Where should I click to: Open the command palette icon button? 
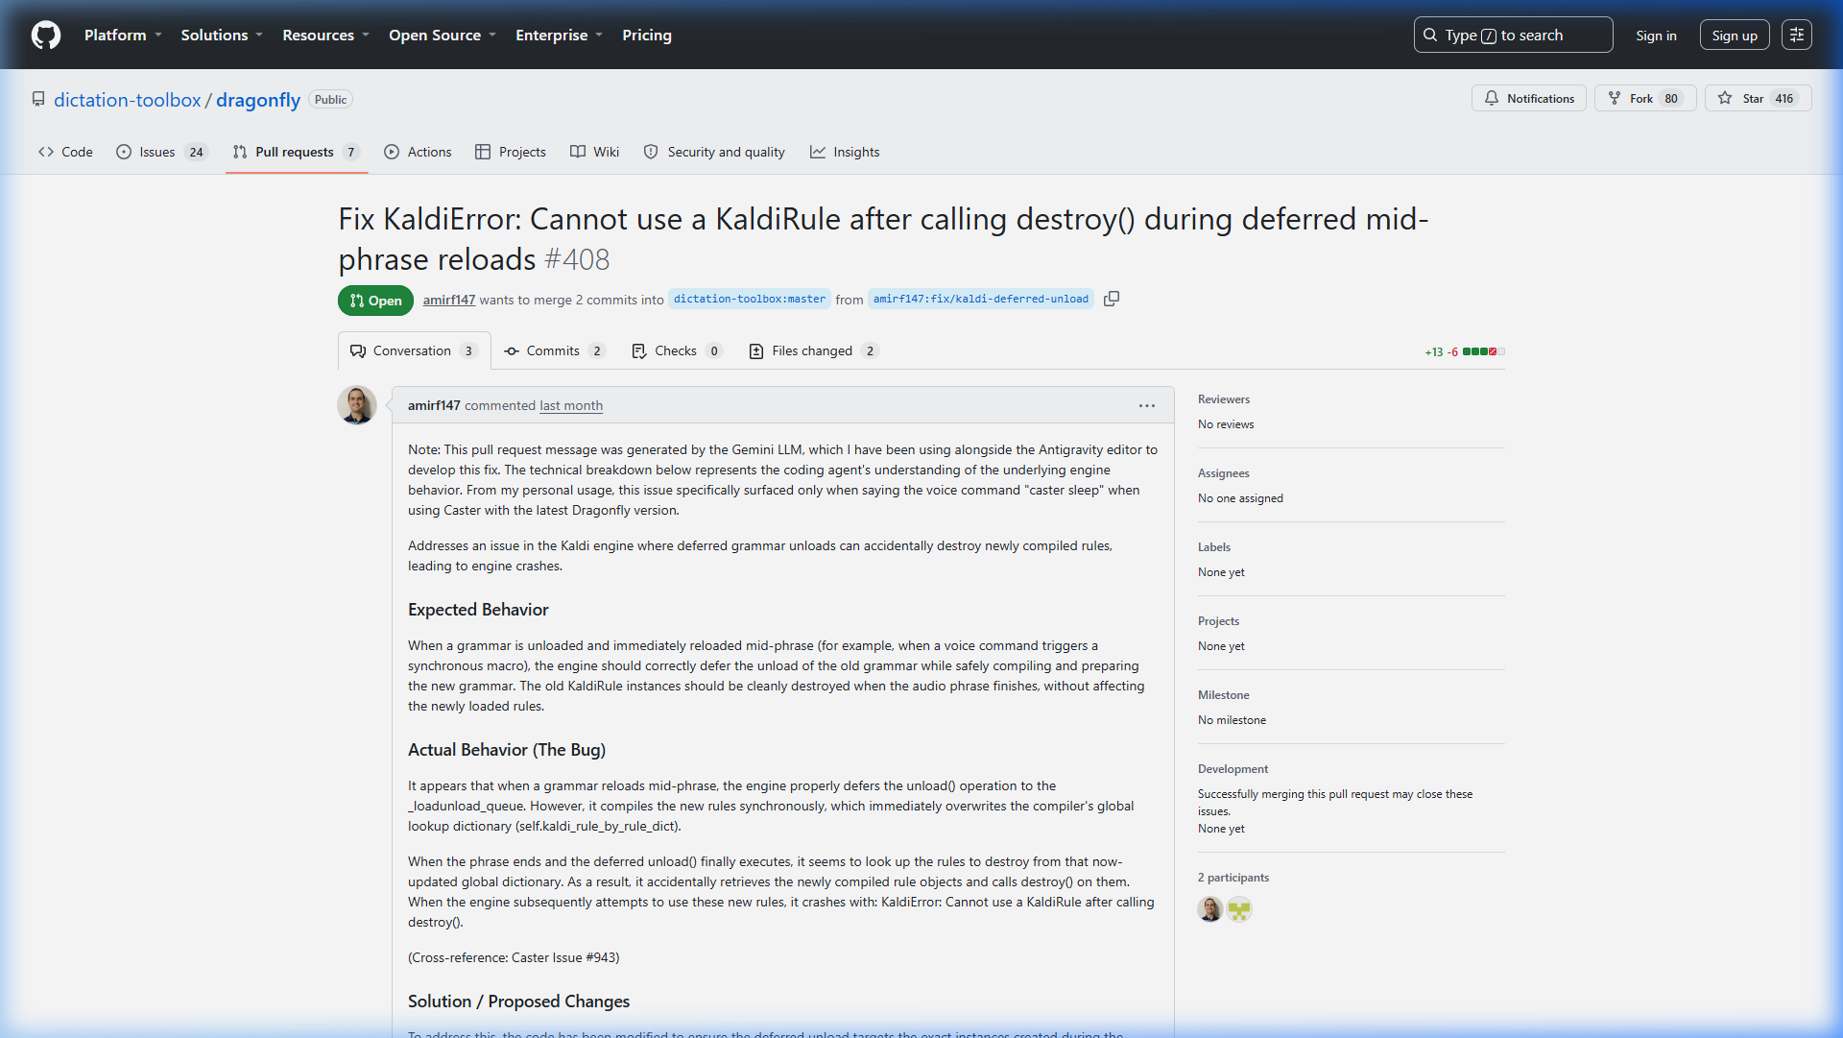(1797, 36)
